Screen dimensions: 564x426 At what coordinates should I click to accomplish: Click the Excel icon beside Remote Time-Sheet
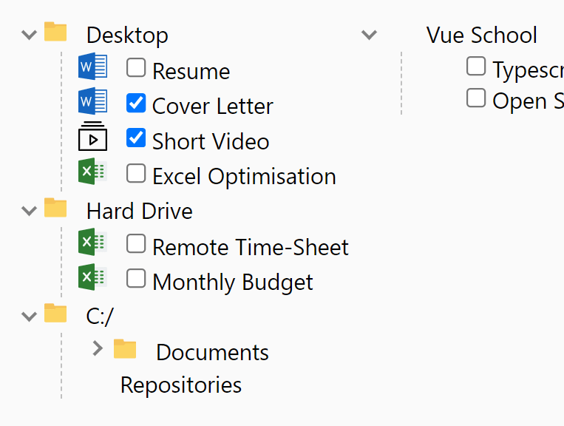pos(93,243)
